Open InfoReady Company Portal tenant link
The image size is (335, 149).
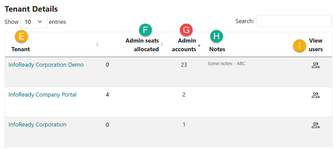43,95
